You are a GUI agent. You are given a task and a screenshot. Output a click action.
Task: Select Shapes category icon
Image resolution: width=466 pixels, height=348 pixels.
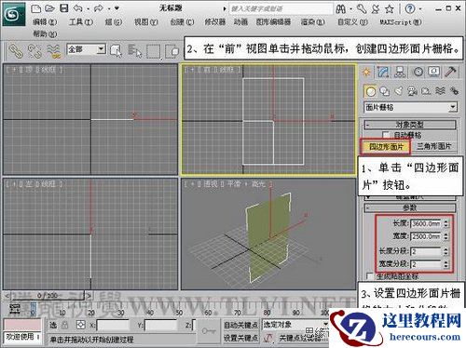(x=385, y=91)
